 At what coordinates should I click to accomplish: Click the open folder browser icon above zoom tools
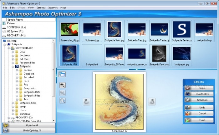(62, 74)
